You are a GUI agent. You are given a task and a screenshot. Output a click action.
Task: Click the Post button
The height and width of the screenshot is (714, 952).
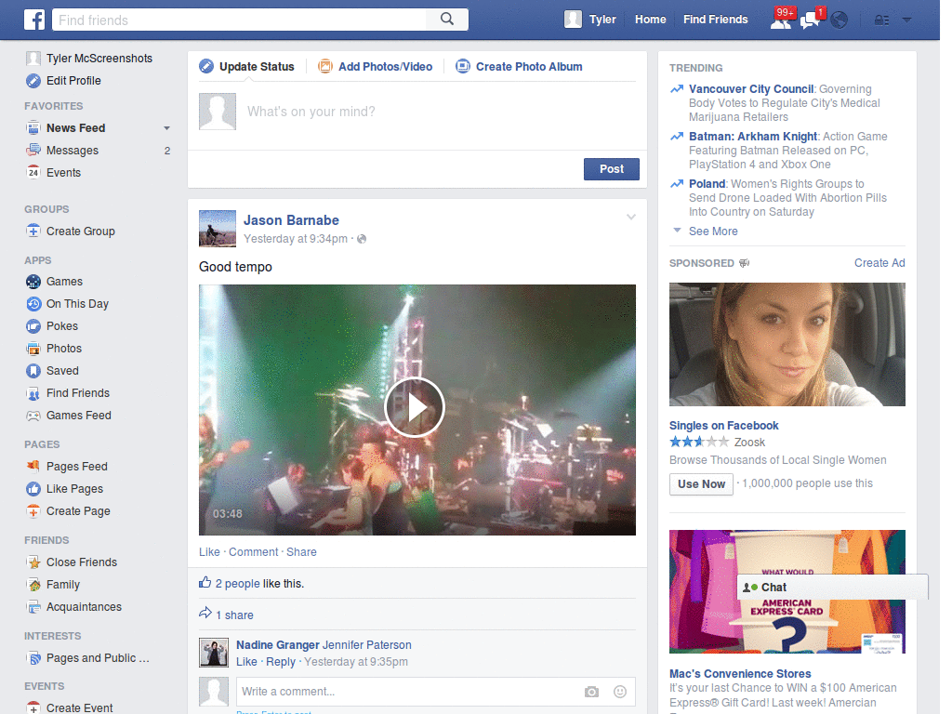(612, 169)
